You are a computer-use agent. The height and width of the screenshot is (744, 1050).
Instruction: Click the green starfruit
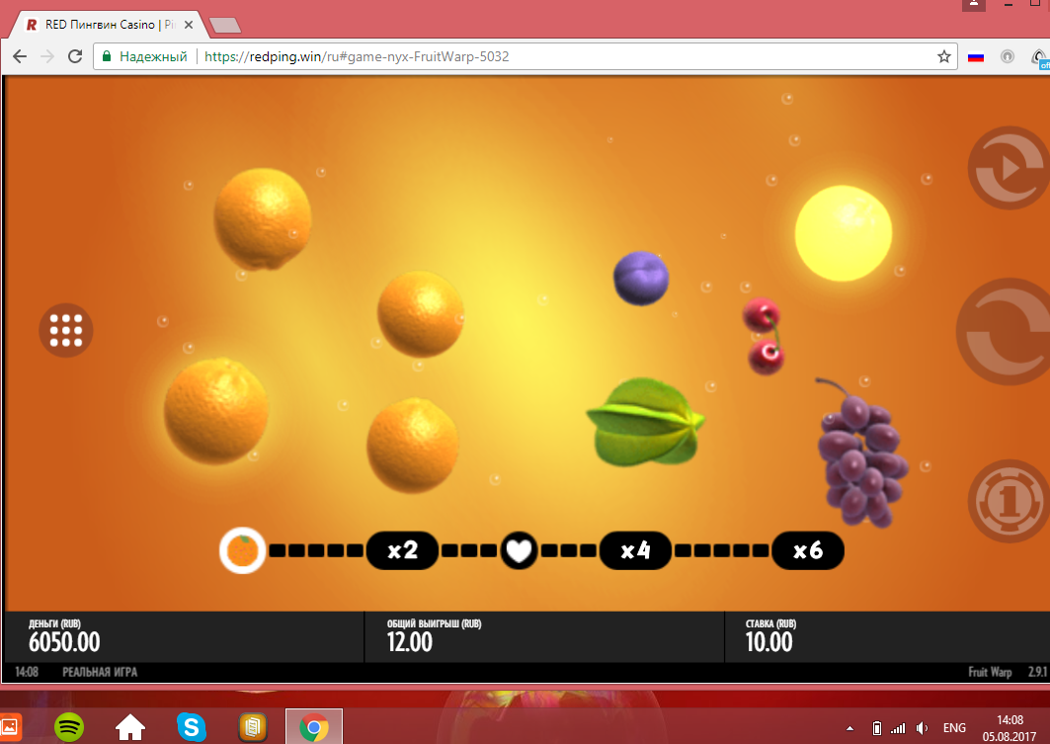[x=645, y=421]
